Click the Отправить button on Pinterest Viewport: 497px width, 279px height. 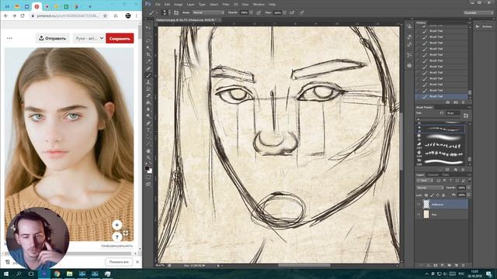click(x=52, y=38)
